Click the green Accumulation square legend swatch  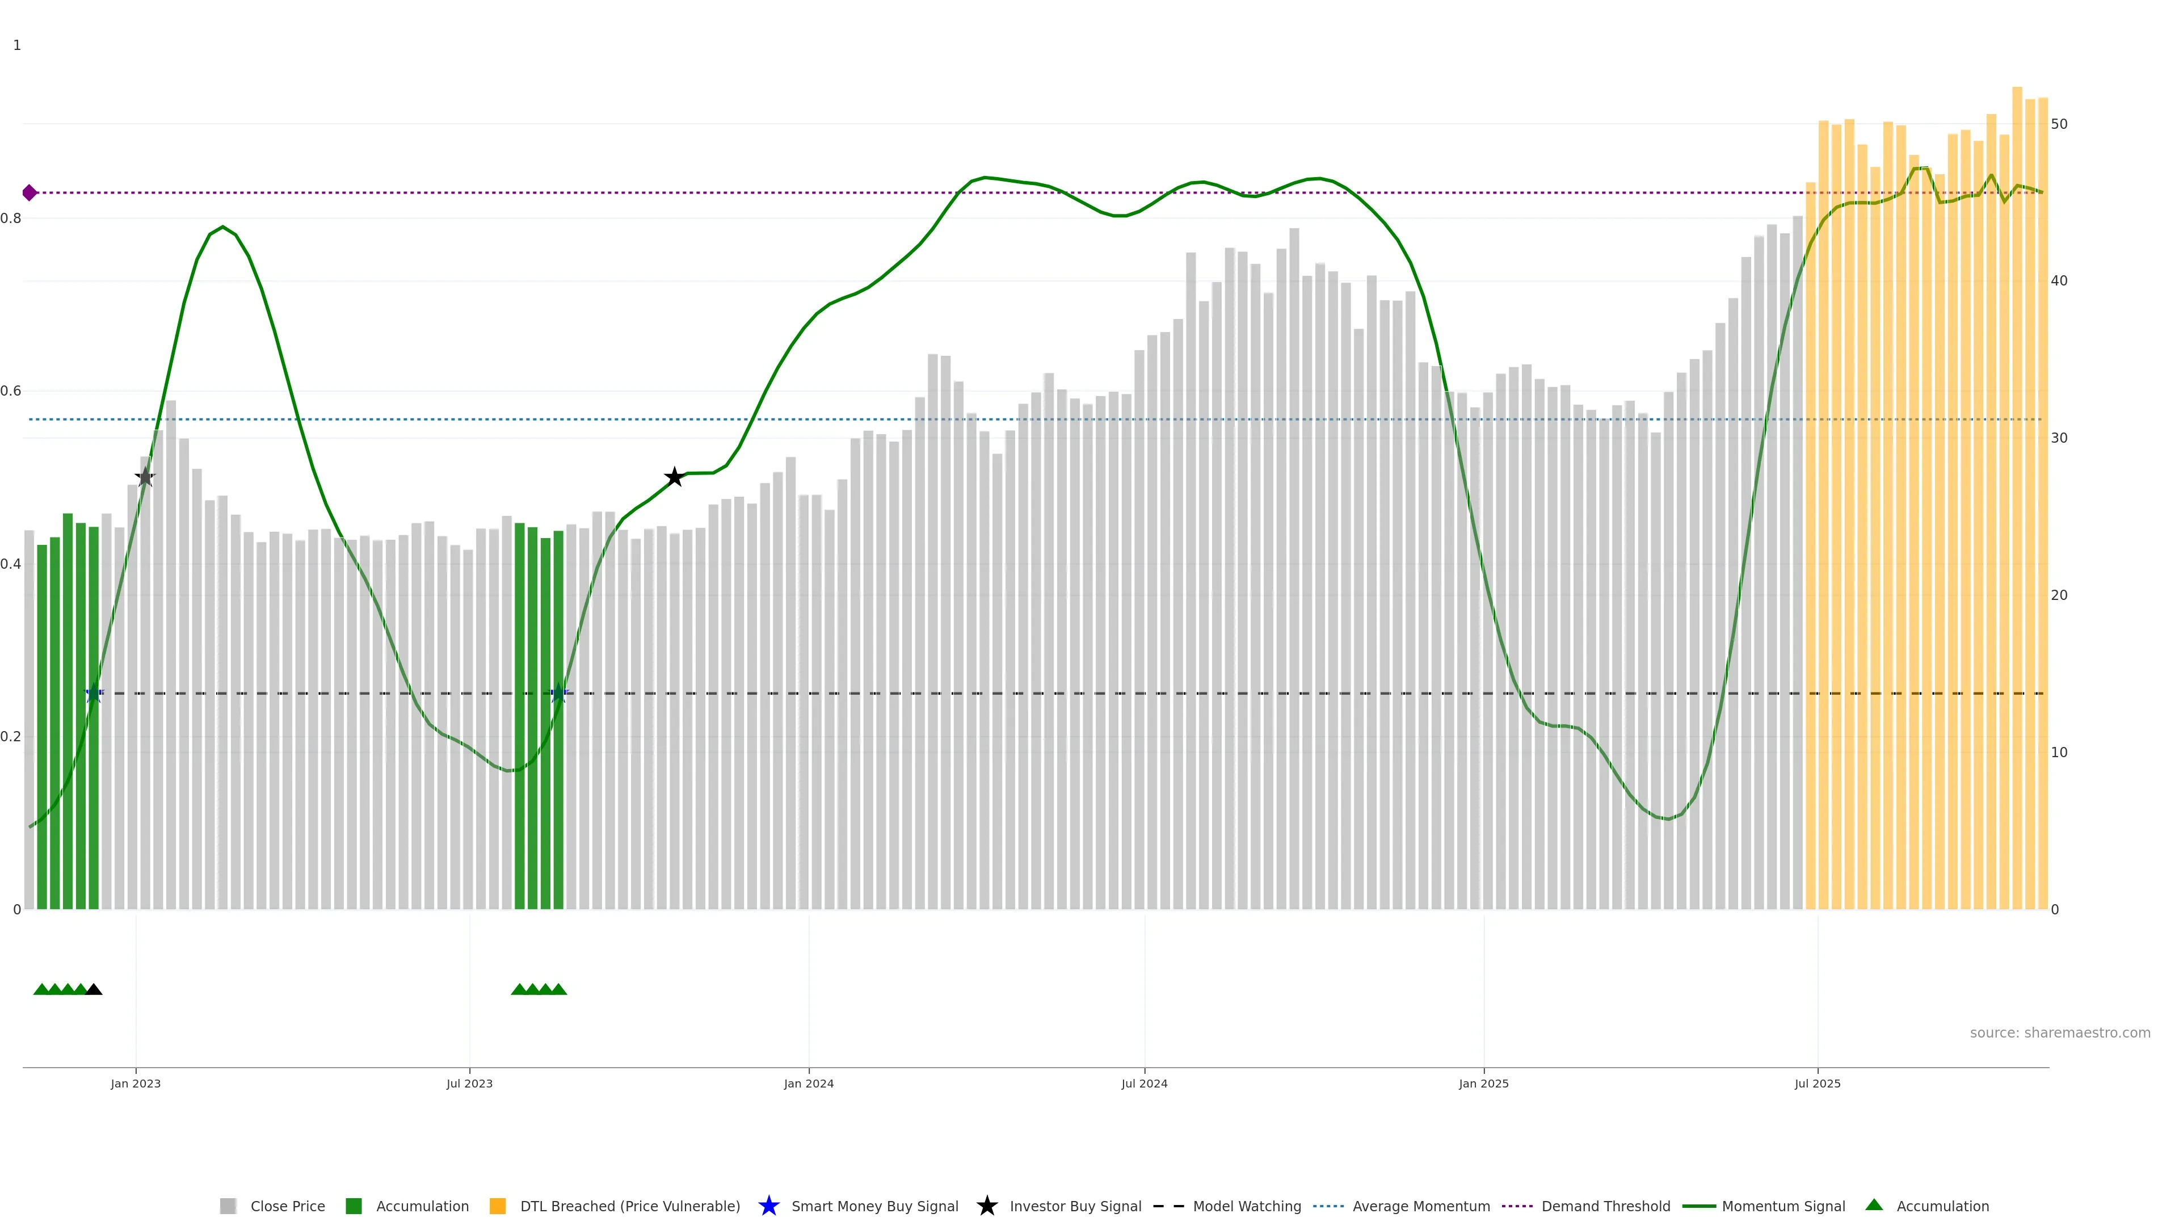(355, 1206)
